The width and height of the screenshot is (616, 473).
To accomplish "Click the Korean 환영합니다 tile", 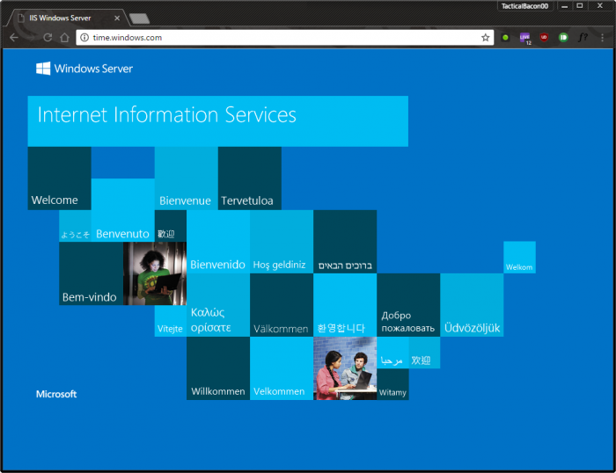I will (x=345, y=305).
